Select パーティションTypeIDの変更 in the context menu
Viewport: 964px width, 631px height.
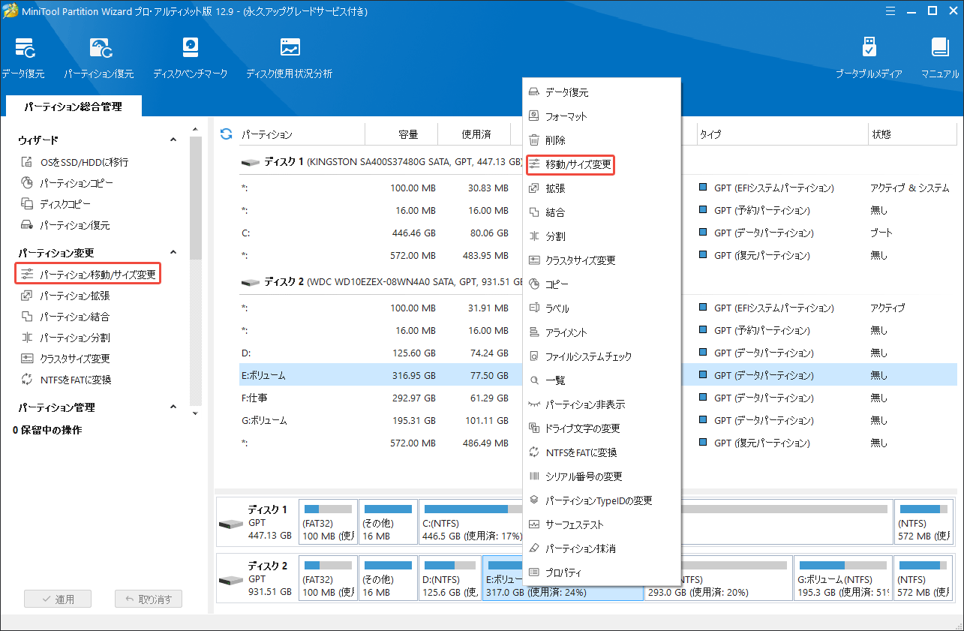(602, 500)
